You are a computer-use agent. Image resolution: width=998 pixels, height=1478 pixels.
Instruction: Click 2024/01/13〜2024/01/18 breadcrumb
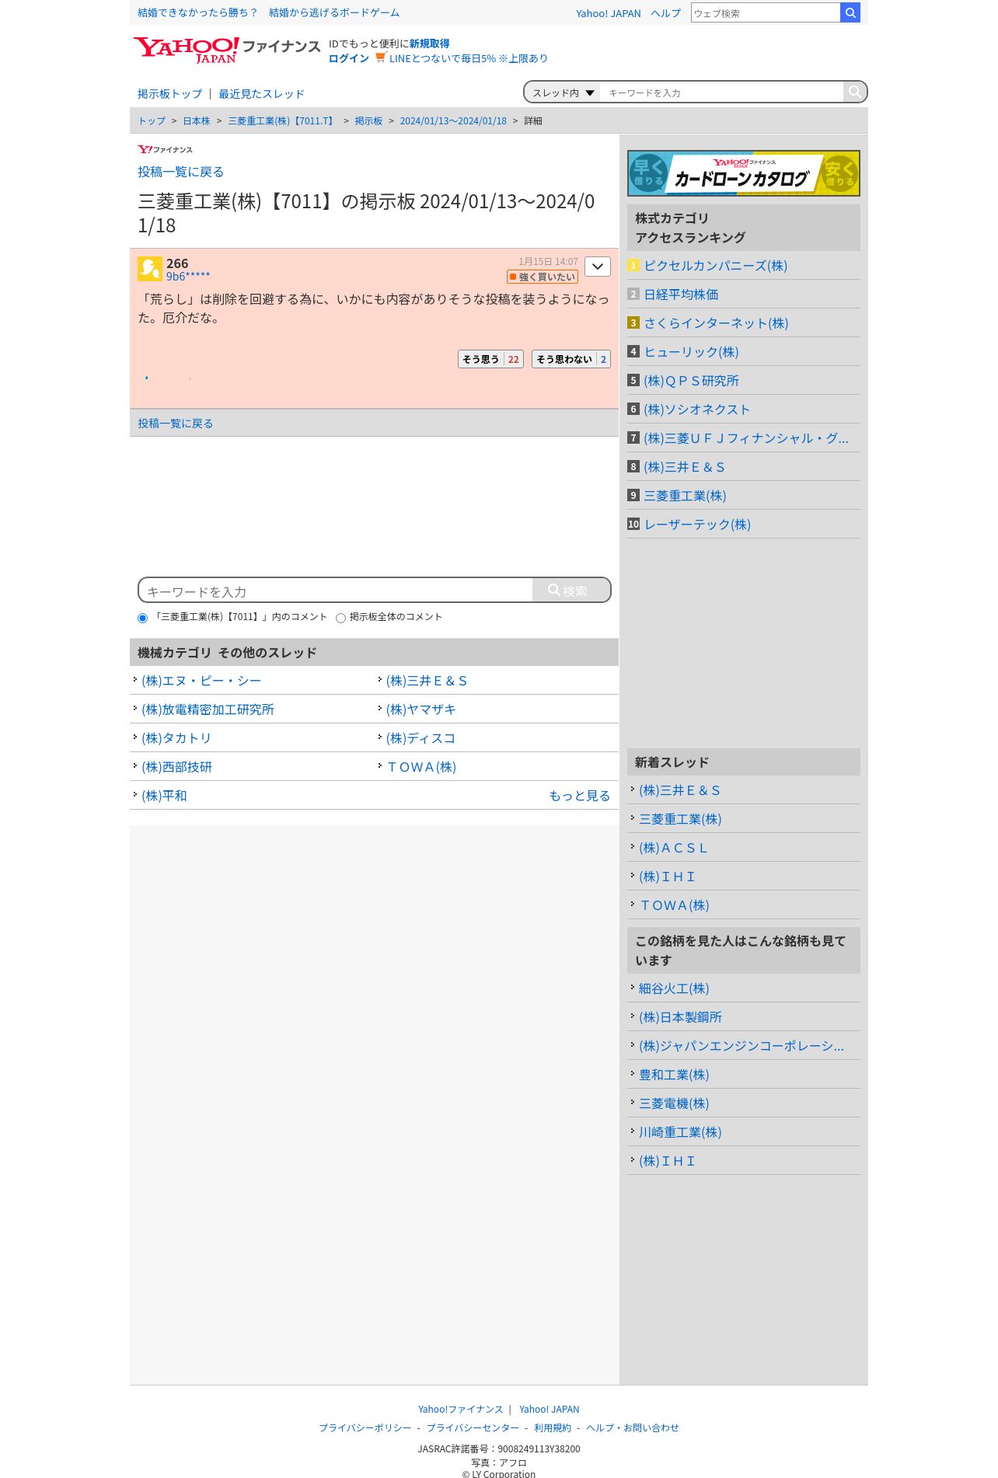point(453,121)
